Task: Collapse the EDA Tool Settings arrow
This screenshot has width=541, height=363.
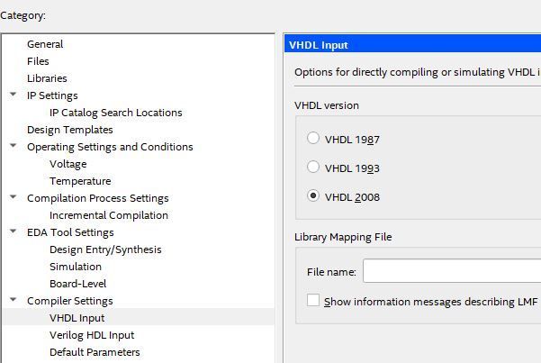Action: (x=13, y=231)
